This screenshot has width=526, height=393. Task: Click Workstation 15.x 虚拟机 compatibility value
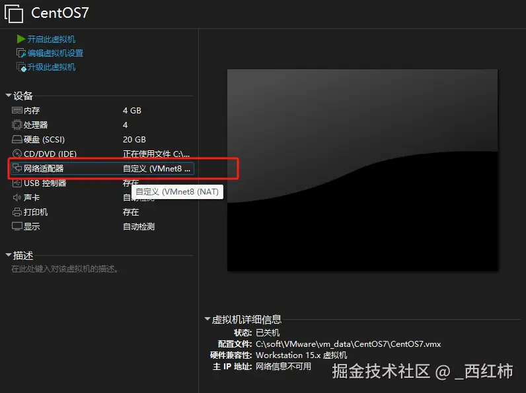coord(301,355)
